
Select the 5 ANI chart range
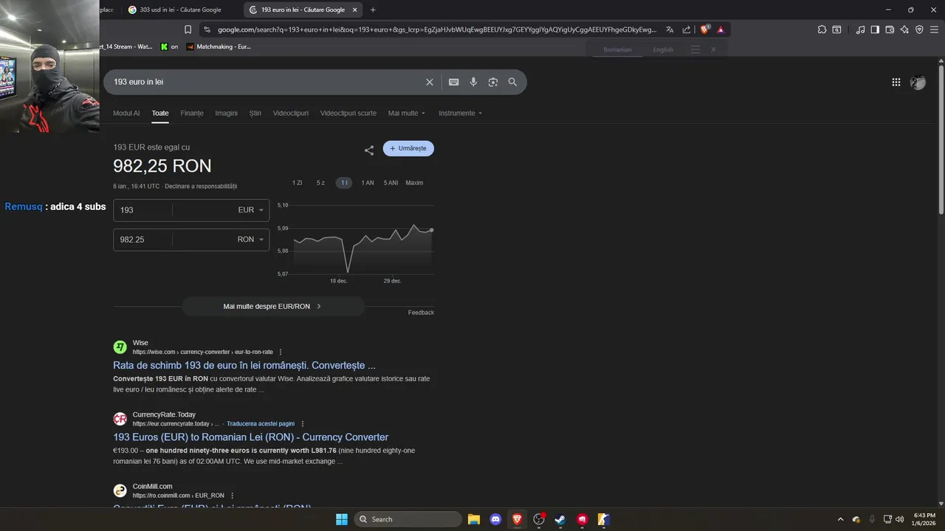click(391, 183)
